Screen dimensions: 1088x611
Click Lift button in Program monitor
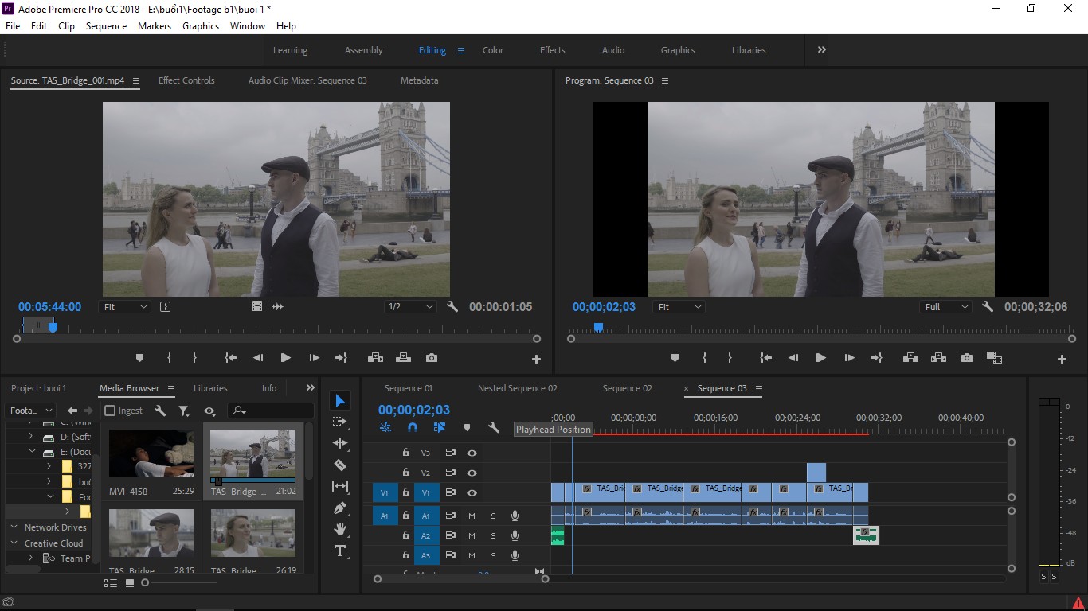tap(910, 358)
